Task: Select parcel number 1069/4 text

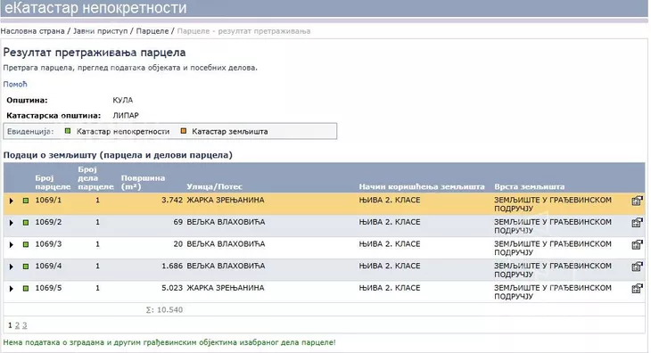Action: point(48,266)
